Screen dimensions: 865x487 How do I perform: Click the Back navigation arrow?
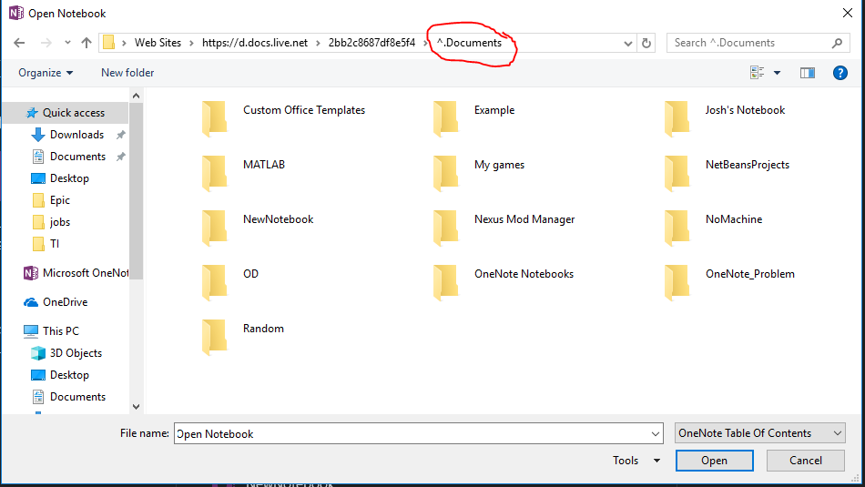19,43
